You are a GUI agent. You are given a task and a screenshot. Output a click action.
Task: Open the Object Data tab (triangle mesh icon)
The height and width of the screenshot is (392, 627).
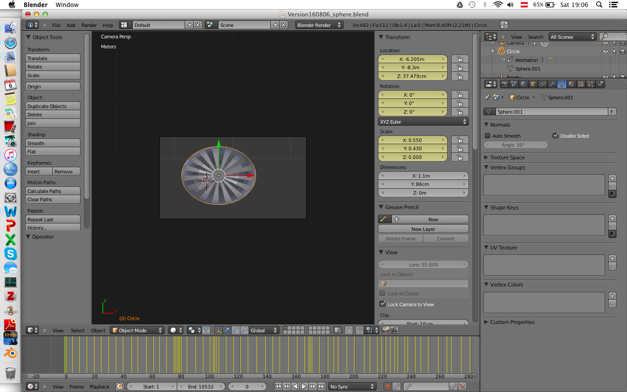[562, 84]
